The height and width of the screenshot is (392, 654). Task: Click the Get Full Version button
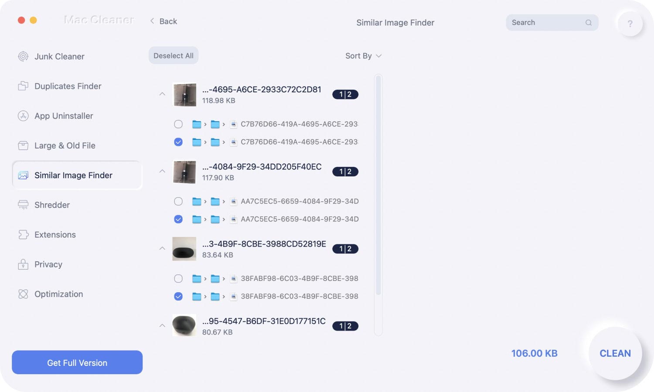(77, 362)
